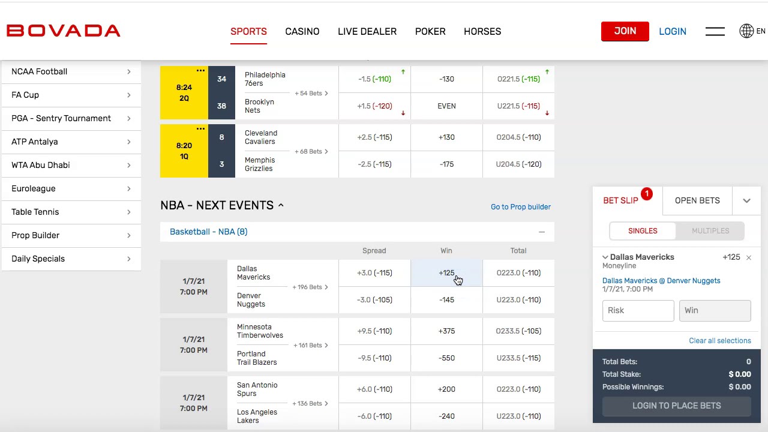The height and width of the screenshot is (432, 768).
Task: Open the Cavaliers vs Grizzlies options dots
Action: click(x=200, y=128)
